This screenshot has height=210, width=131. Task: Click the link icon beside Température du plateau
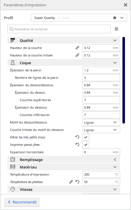[71, 182]
